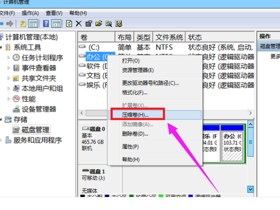Click the NTFS cell in the (C:) row
The width and height of the screenshot is (280, 210).
tap(164, 47)
